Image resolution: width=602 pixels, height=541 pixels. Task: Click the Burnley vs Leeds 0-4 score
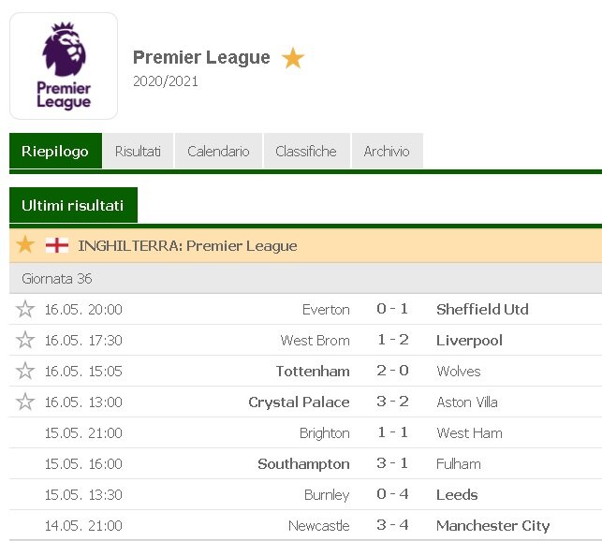click(x=392, y=494)
